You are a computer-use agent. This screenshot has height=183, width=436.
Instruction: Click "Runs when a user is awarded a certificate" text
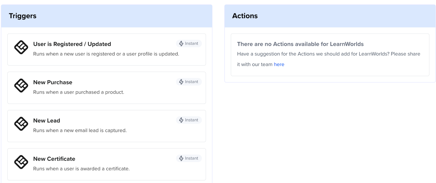[81, 169]
